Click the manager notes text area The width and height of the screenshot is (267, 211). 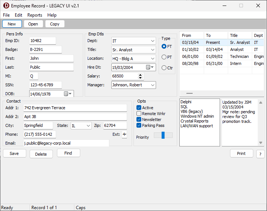(240, 122)
